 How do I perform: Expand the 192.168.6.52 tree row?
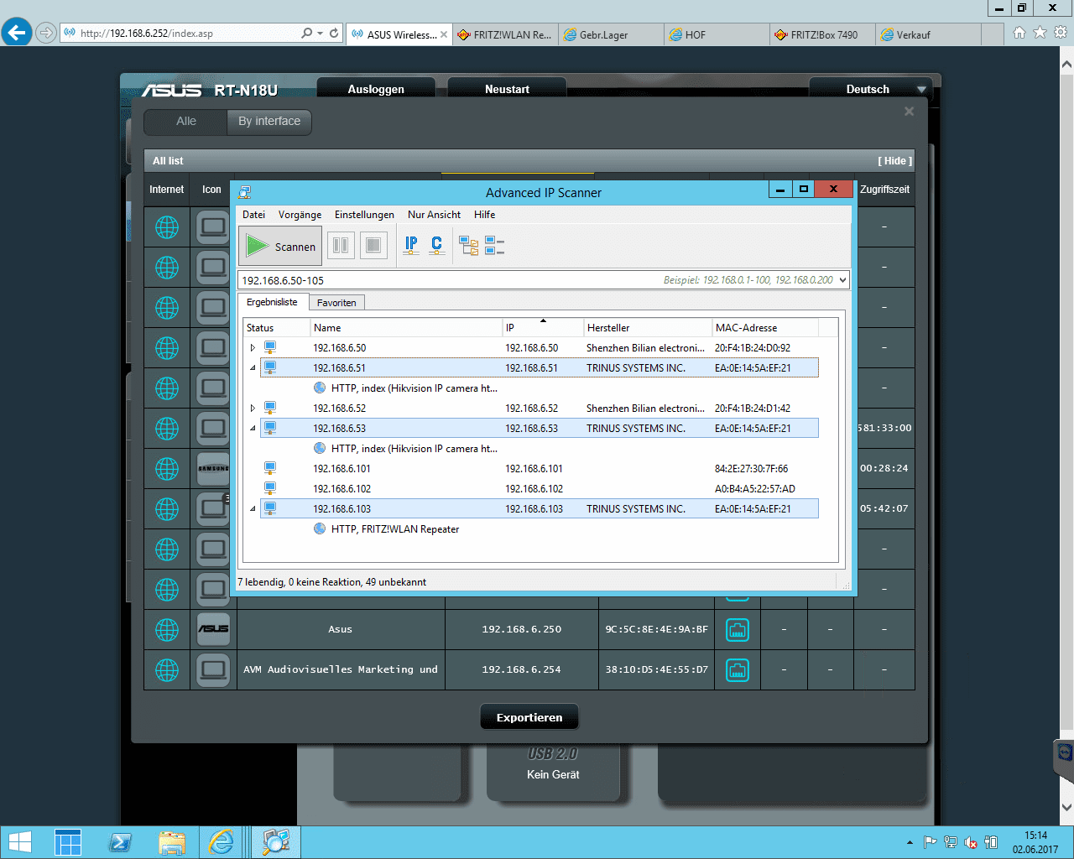click(x=253, y=408)
